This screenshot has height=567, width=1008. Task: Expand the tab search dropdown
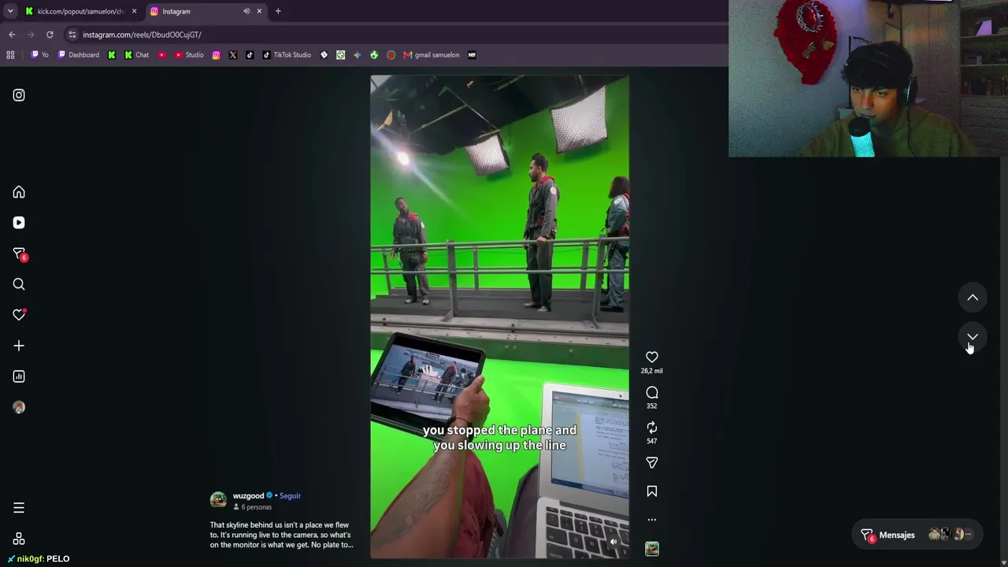pos(10,11)
